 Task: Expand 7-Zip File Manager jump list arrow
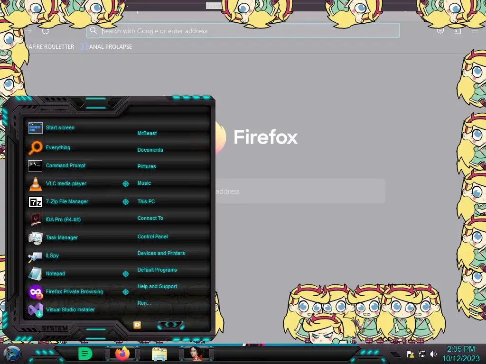point(125,202)
